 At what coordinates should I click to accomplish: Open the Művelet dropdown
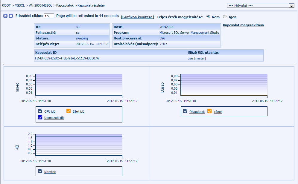[258, 5]
